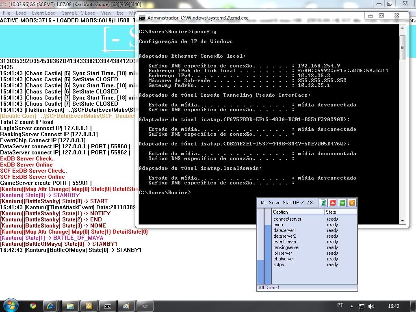Click the orange X button in MU Server Start UP
Screen dimensions: 416x312
(x=352, y=203)
